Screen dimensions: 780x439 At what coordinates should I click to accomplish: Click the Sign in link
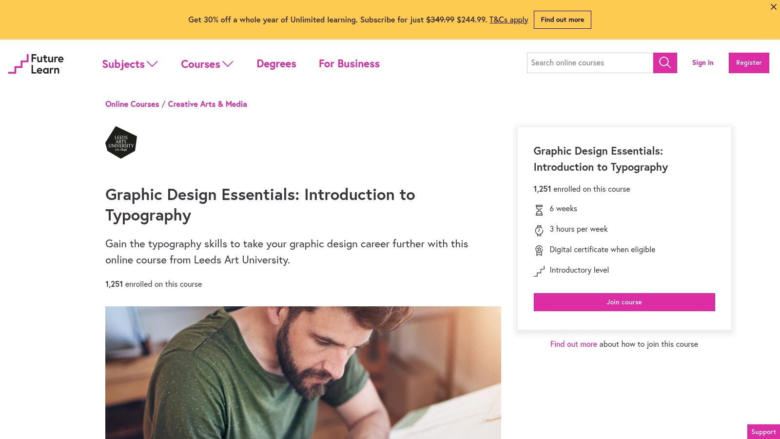[702, 62]
